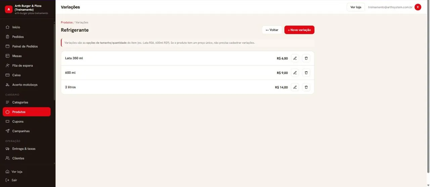Click the Pedidos icon in sidebar
430x187 pixels.
click(x=7, y=37)
